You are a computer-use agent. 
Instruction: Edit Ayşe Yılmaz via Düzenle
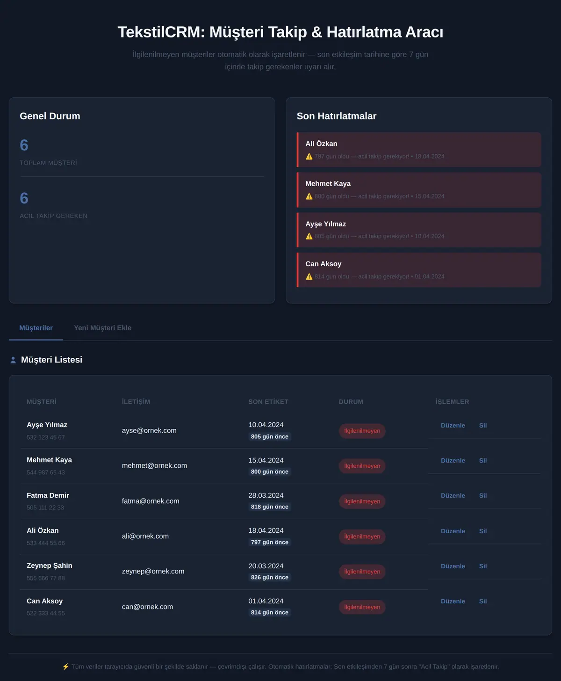pos(453,426)
